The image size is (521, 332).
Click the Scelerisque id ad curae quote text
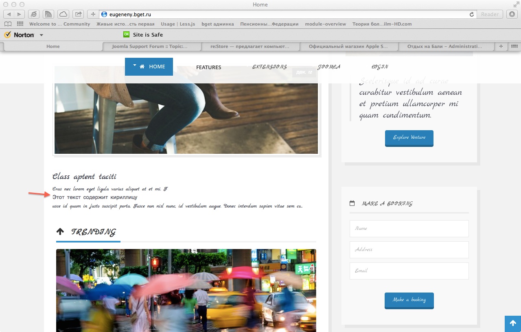click(410, 98)
